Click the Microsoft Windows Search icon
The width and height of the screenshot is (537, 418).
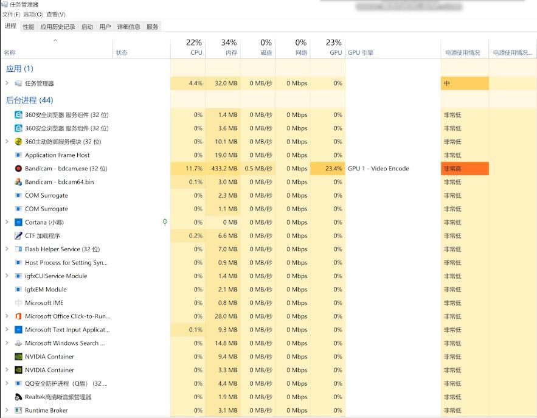point(18,343)
